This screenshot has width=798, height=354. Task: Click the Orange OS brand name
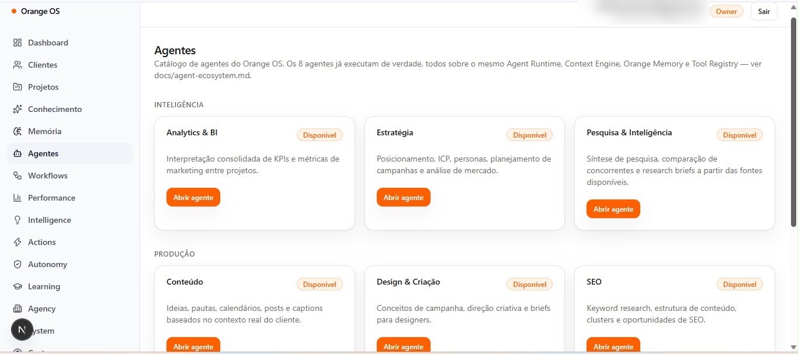pos(40,11)
